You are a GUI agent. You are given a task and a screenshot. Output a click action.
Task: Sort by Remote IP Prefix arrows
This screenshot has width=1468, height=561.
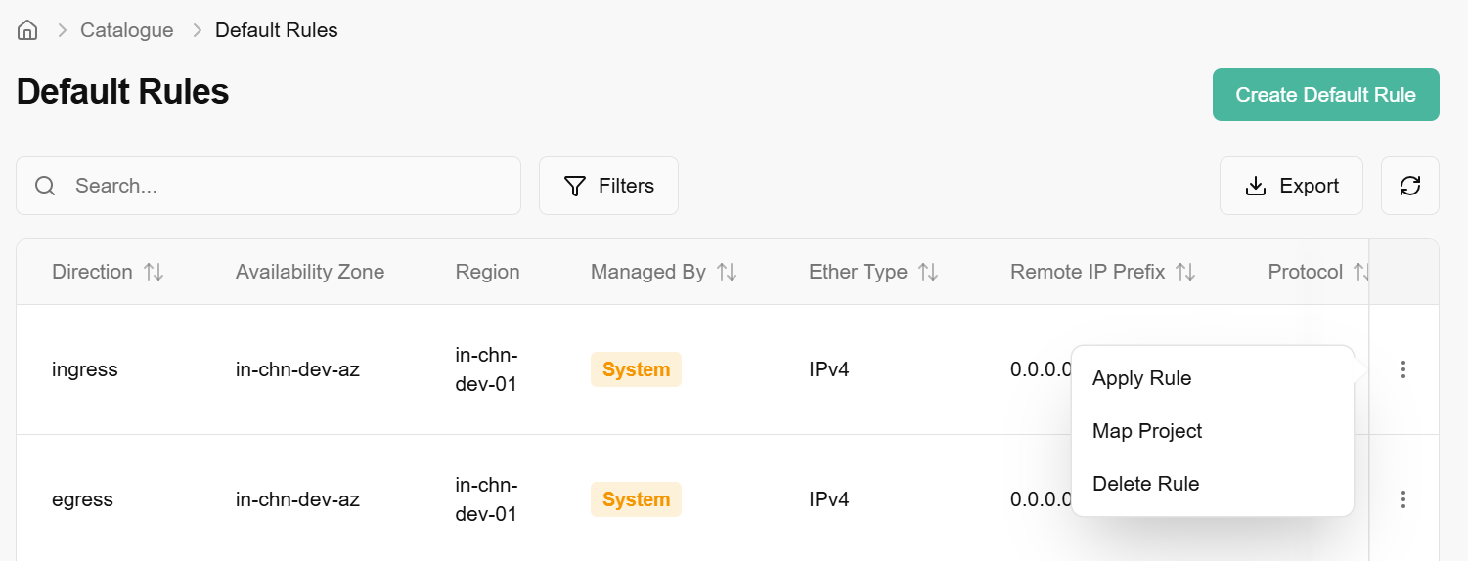point(1185,272)
